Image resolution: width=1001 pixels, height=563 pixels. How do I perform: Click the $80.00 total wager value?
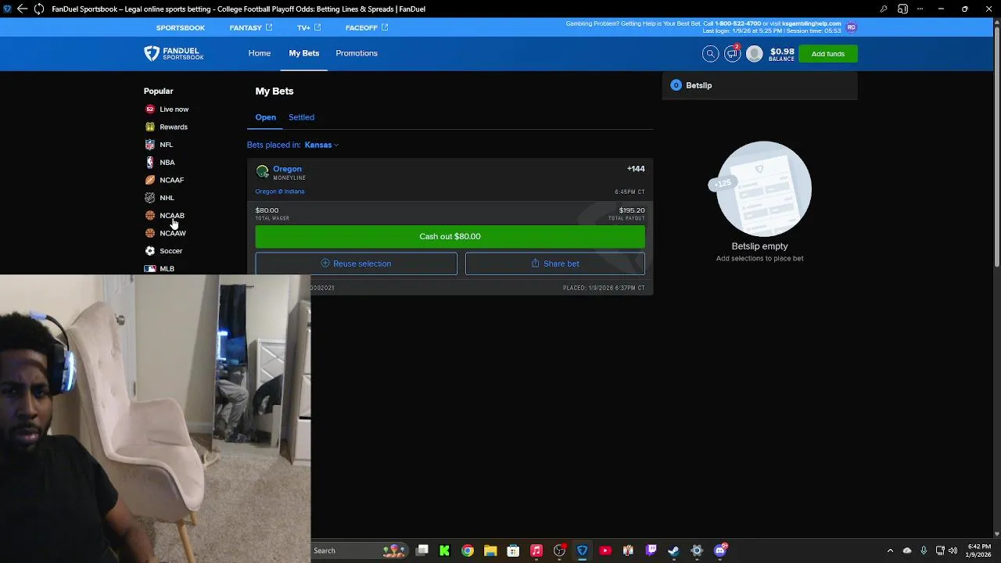(267, 210)
